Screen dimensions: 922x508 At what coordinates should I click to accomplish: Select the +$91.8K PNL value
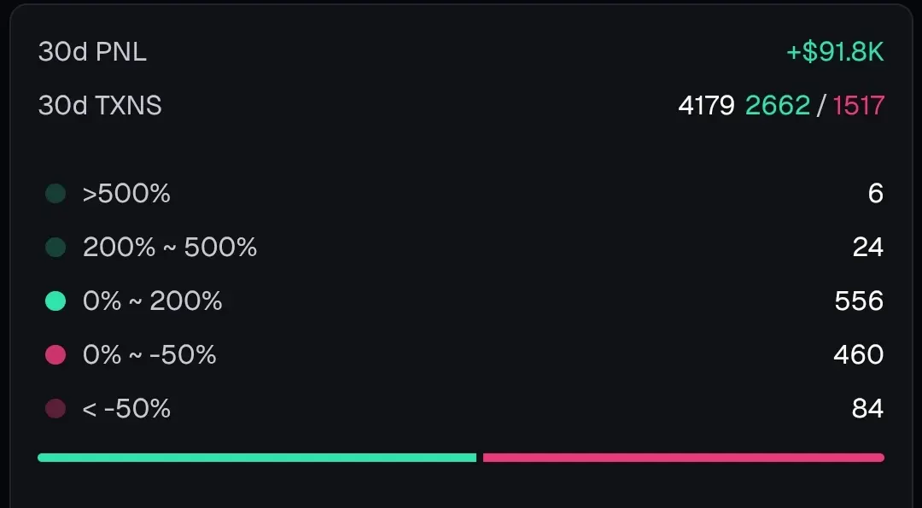click(835, 52)
